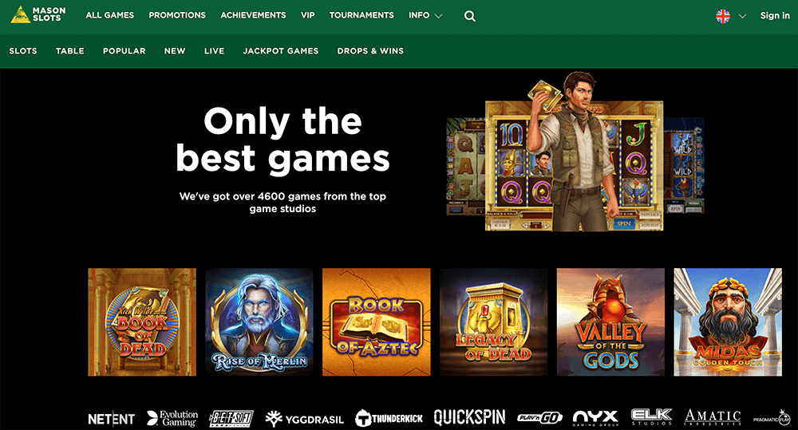Expand the language selector chevron
Image resolution: width=798 pixels, height=430 pixels.
[x=742, y=16]
